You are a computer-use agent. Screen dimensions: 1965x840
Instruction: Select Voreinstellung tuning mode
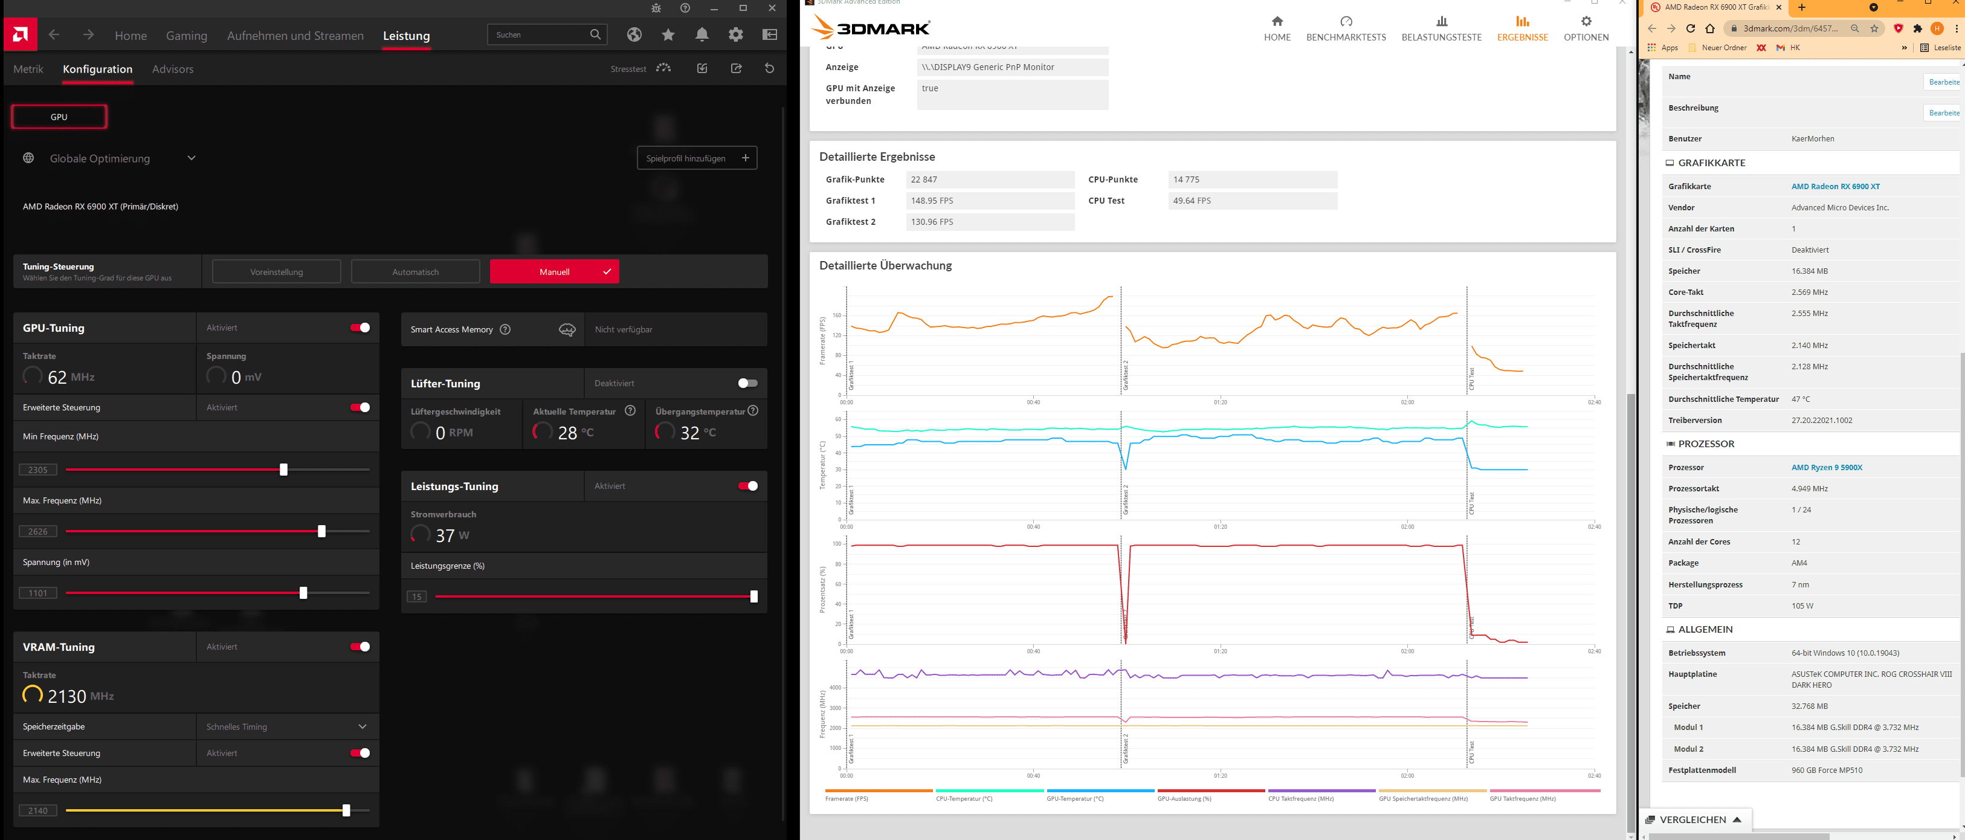pyautogui.click(x=277, y=271)
